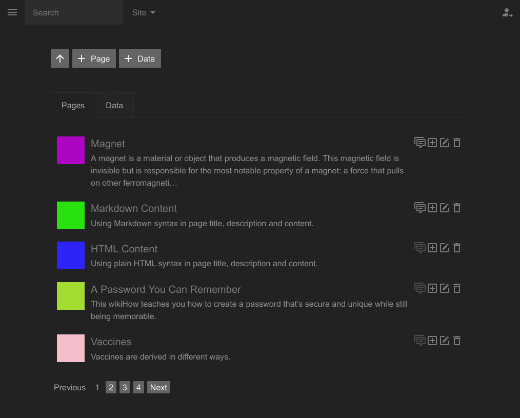
Task: Go up one level with the arrow button
Action: coord(59,58)
